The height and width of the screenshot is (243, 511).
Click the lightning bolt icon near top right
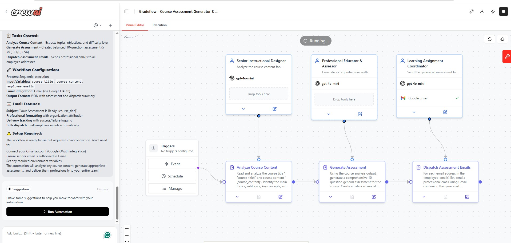tap(493, 11)
